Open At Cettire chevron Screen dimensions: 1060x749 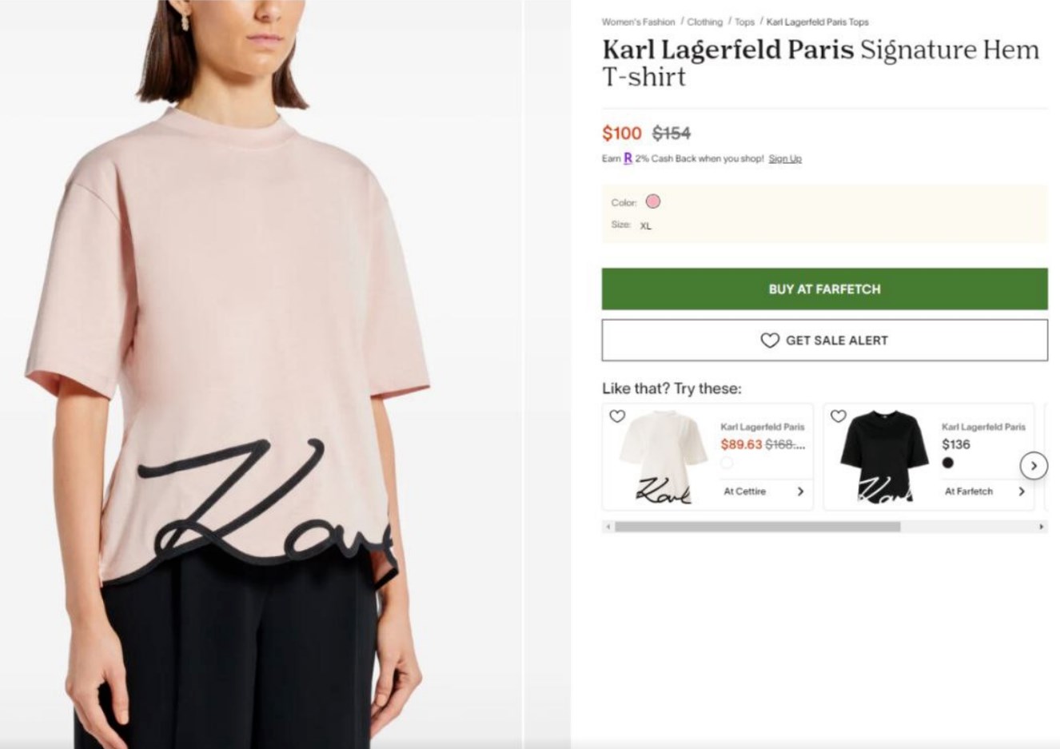point(800,492)
